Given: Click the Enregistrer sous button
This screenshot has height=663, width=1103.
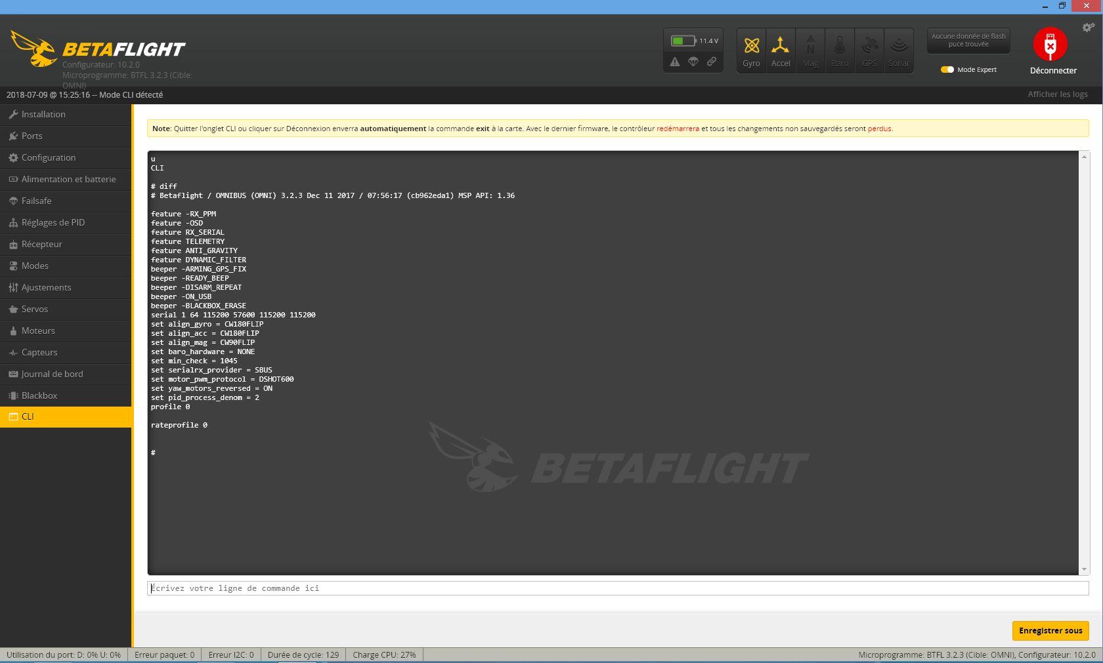Looking at the screenshot, I should point(1050,630).
